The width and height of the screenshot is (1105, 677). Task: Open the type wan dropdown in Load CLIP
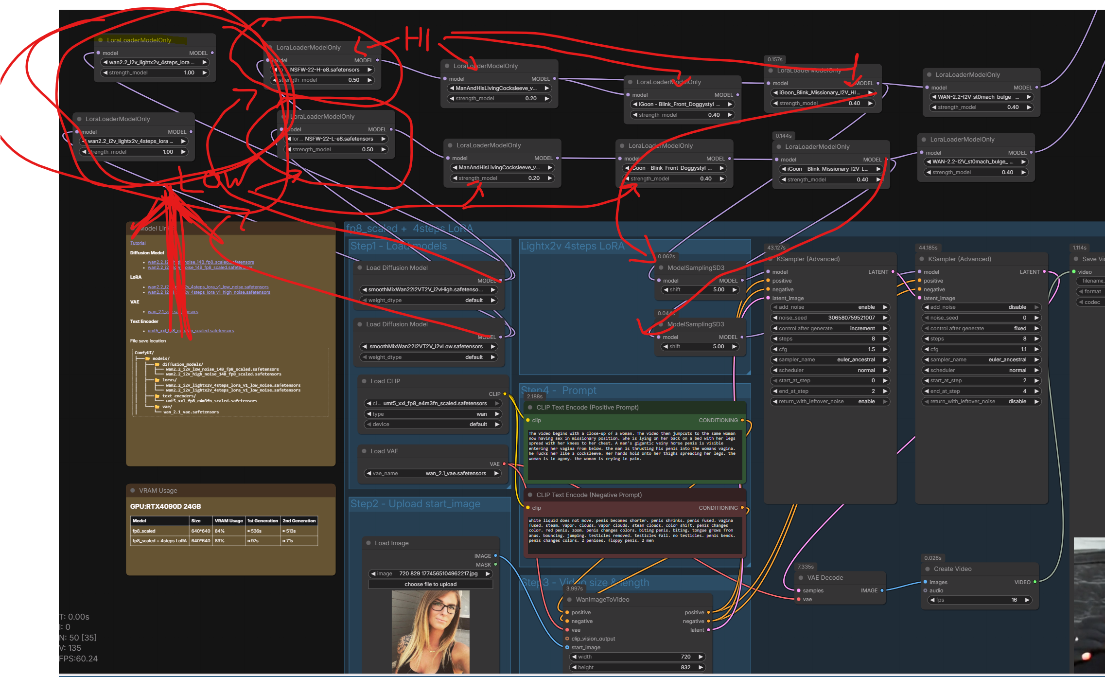click(x=433, y=414)
